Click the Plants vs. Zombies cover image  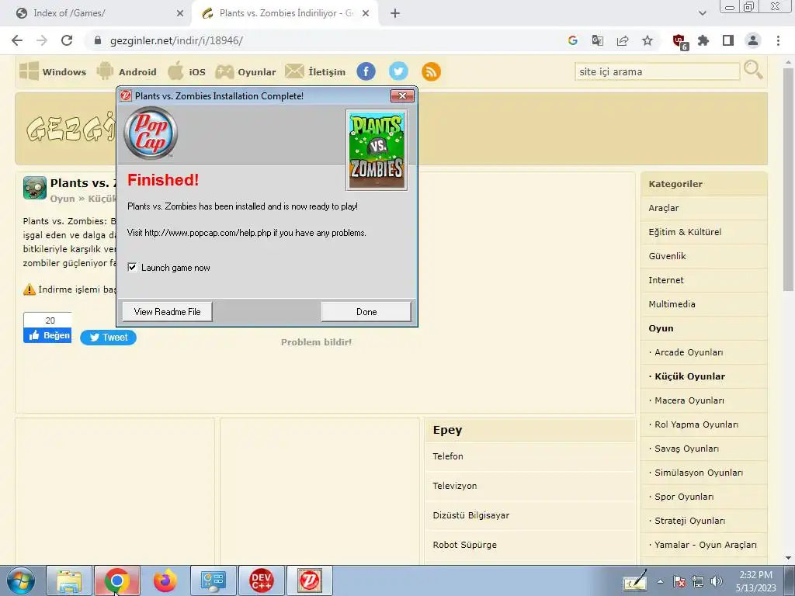tap(377, 150)
